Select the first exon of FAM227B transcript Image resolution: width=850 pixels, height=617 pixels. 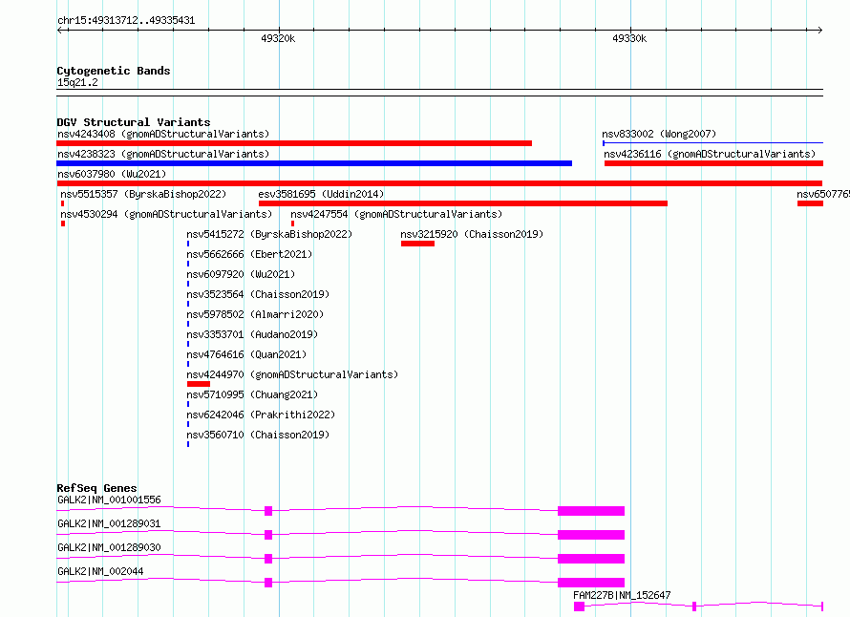[580, 606]
